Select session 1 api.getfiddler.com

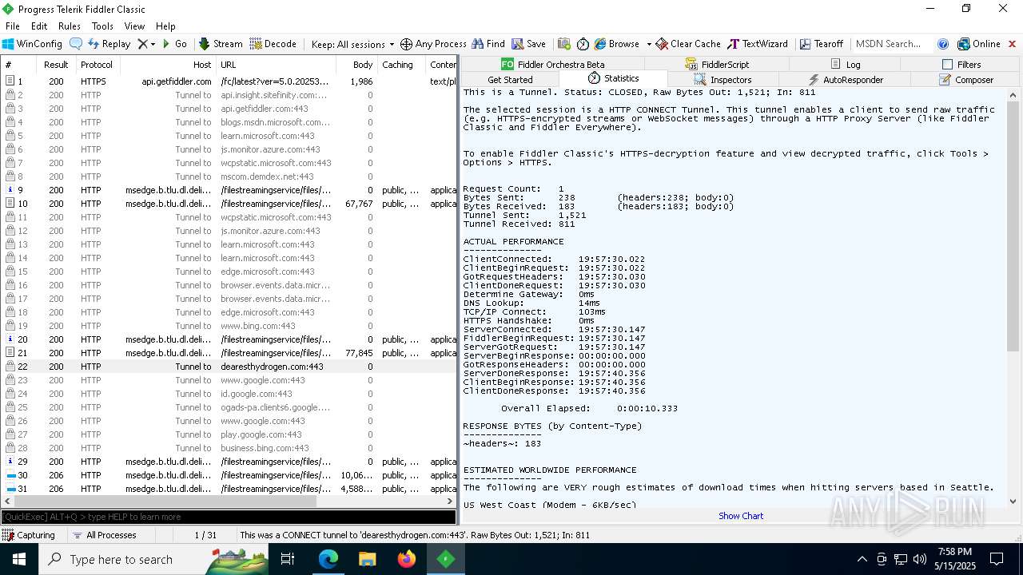pos(229,81)
